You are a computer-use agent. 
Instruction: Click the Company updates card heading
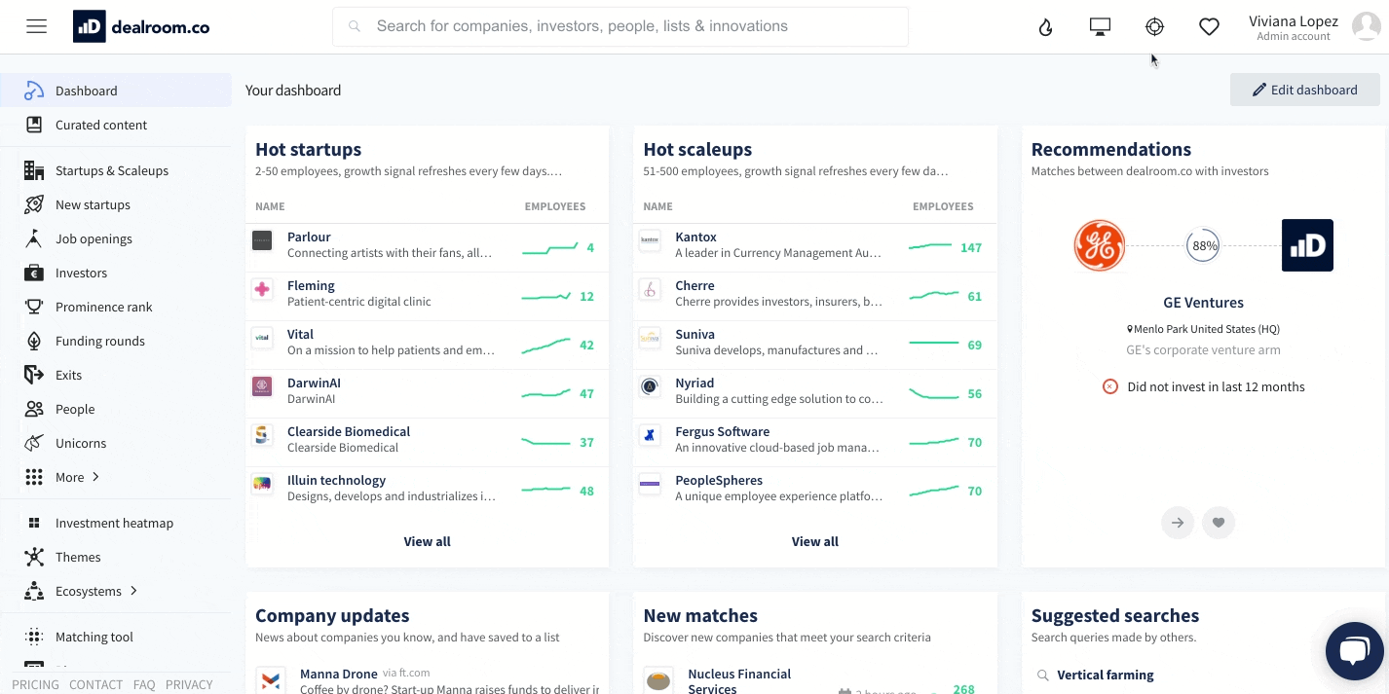tap(332, 615)
